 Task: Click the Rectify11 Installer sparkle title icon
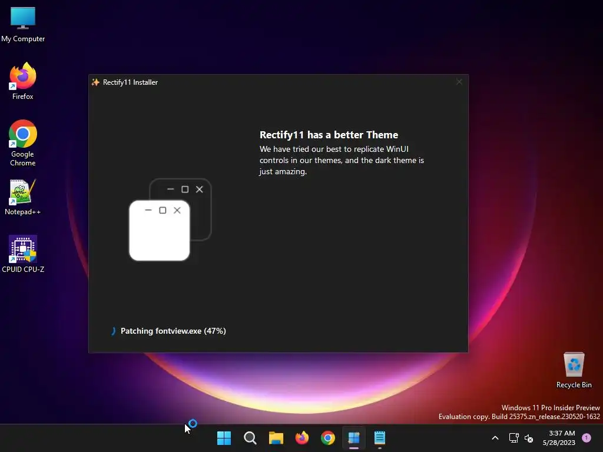pyautogui.click(x=95, y=82)
